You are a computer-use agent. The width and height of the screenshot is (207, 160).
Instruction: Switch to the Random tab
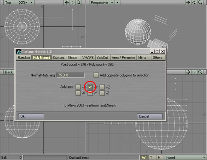click(x=24, y=58)
